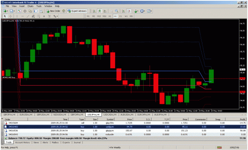Open the Charts menu
Image resolution: width=248 pixels, height=150 pixels.
[31, 6]
